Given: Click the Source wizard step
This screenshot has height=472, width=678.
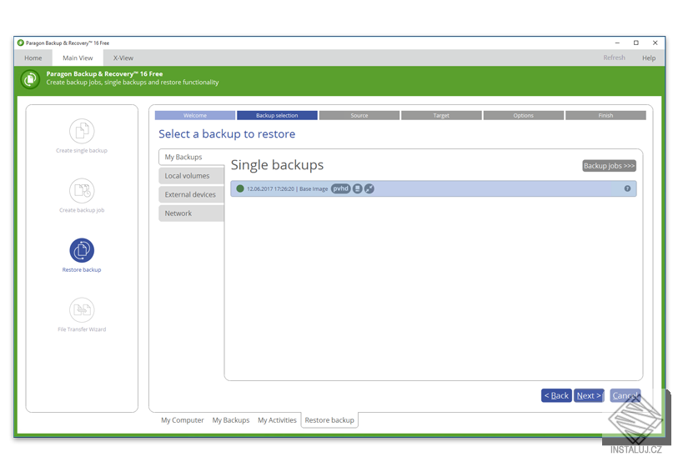Looking at the screenshot, I should (359, 115).
